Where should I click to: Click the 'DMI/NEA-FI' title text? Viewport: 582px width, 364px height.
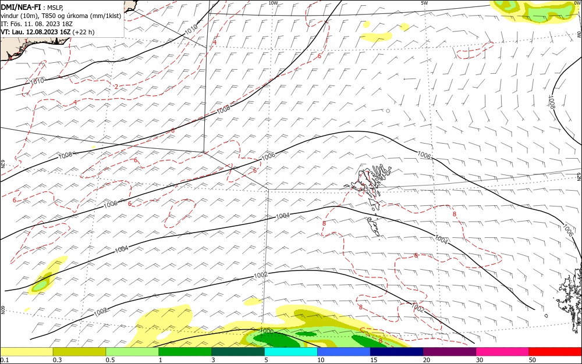point(21,6)
